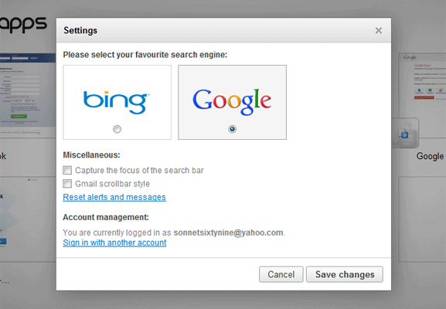Select the Bing search engine radio button
Screen dimensions: 446x309
tap(117, 129)
